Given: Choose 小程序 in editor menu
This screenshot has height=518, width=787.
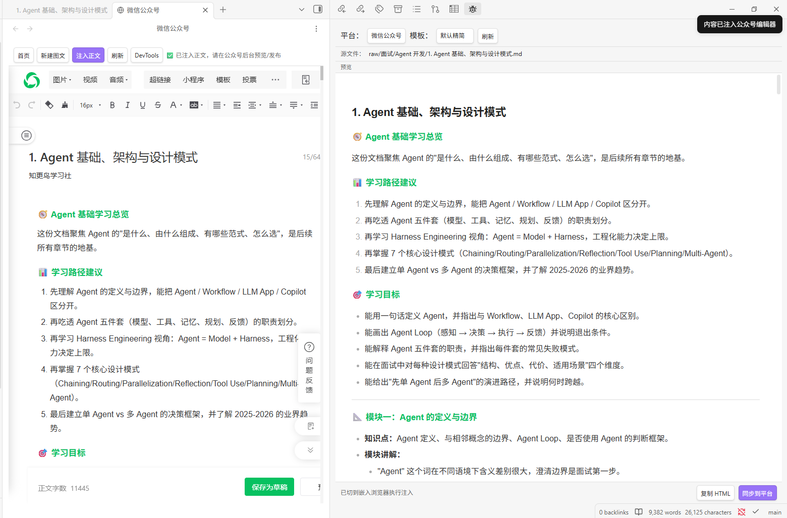Looking at the screenshot, I should (194, 80).
